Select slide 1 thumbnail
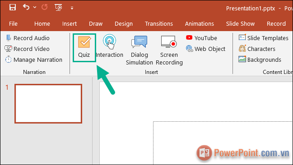The height and width of the screenshot is (165, 293). pos(48,104)
